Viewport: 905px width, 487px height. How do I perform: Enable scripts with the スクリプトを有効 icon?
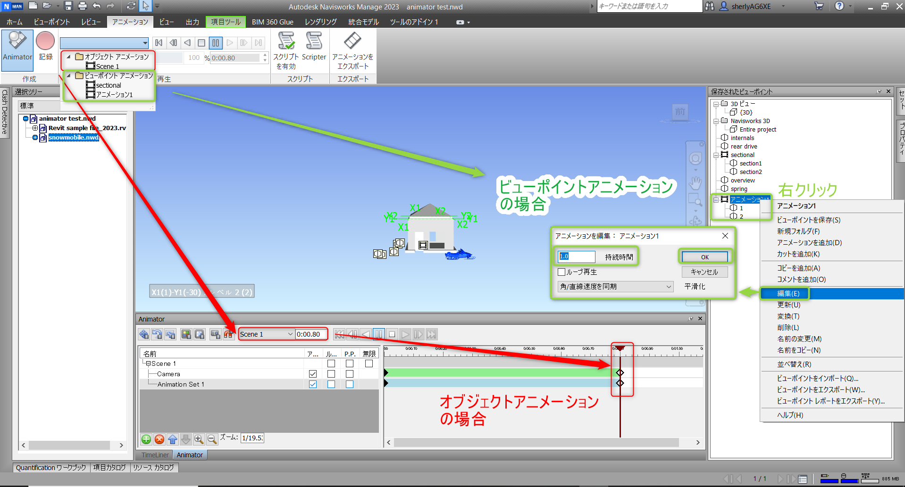tap(286, 50)
